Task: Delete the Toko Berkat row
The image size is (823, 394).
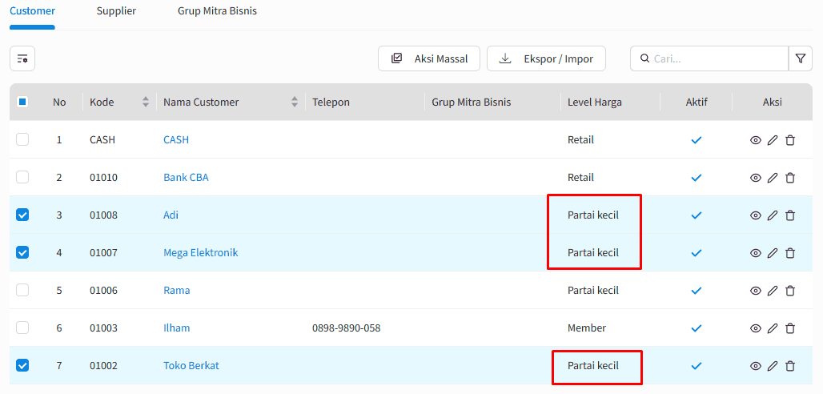Action: [790, 366]
